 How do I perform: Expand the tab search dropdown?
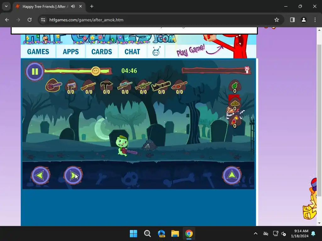pos(6,6)
